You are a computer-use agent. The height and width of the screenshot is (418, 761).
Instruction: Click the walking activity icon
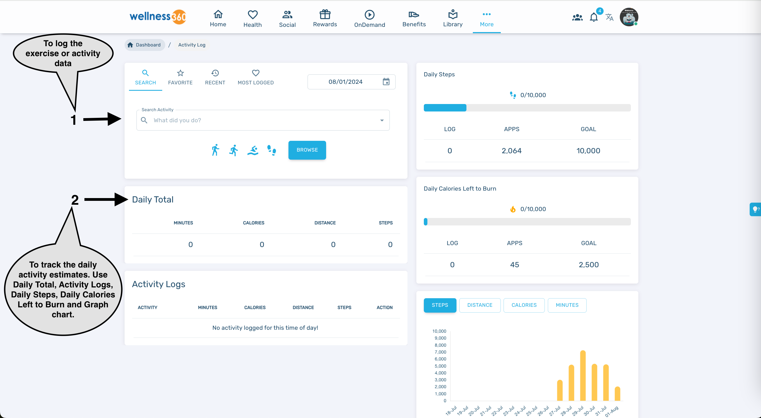215,150
